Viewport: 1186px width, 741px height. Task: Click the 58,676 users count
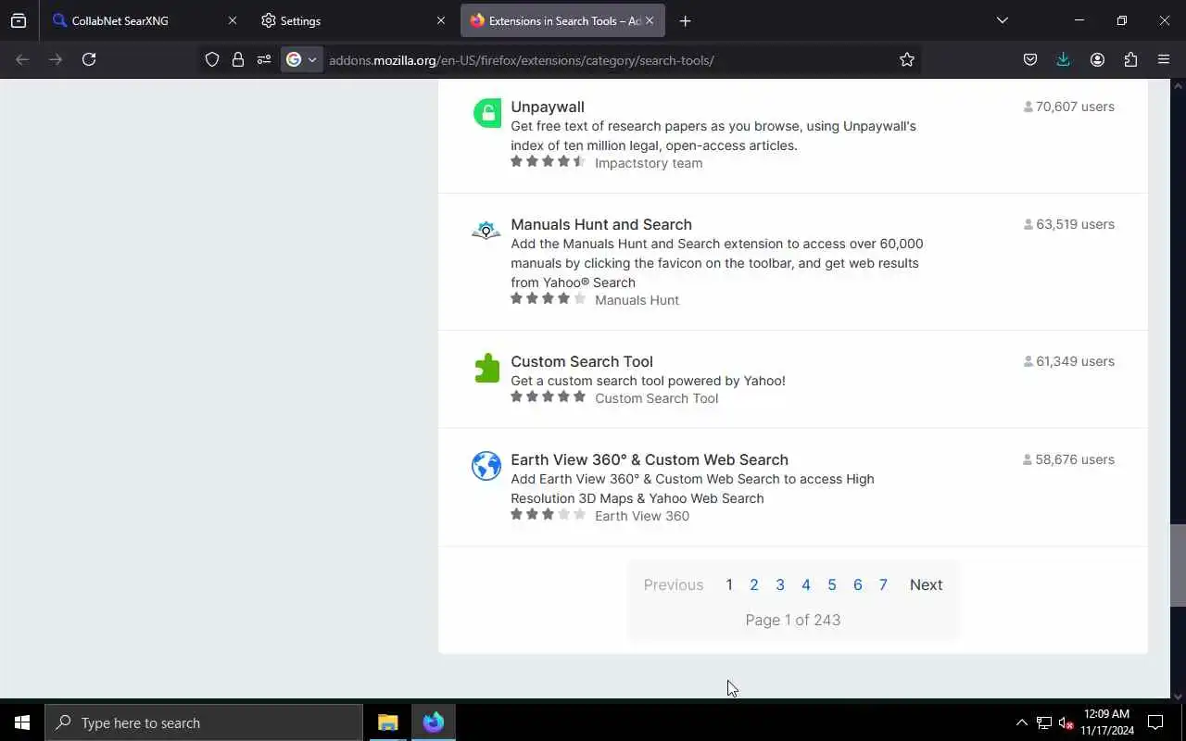[1069, 459]
